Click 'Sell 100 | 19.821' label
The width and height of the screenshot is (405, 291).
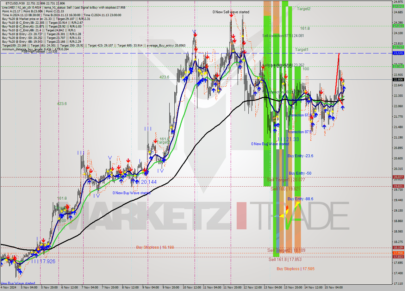click(x=285, y=189)
